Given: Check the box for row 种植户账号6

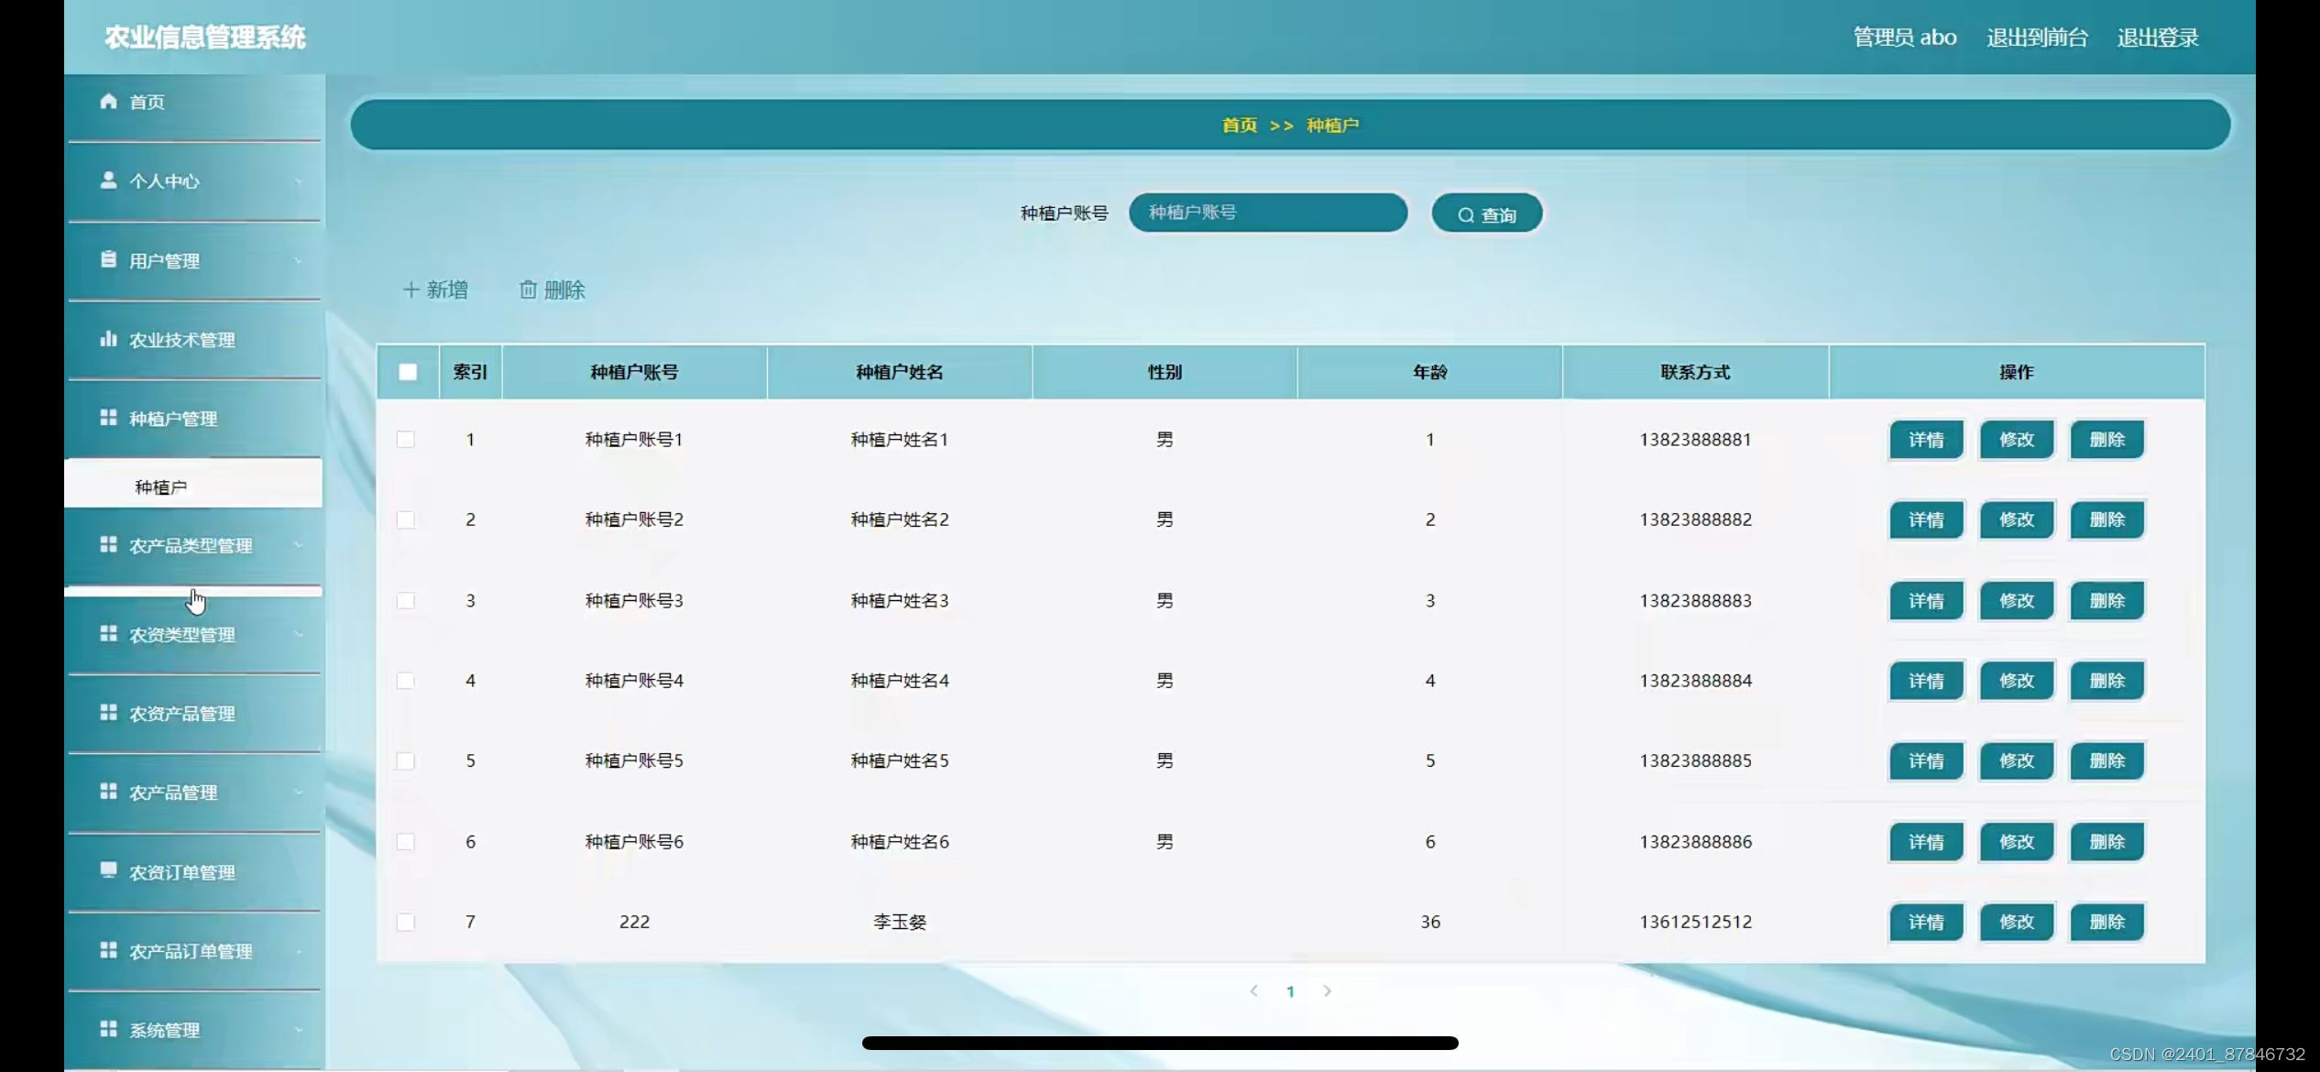Looking at the screenshot, I should [x=406, y=841].
